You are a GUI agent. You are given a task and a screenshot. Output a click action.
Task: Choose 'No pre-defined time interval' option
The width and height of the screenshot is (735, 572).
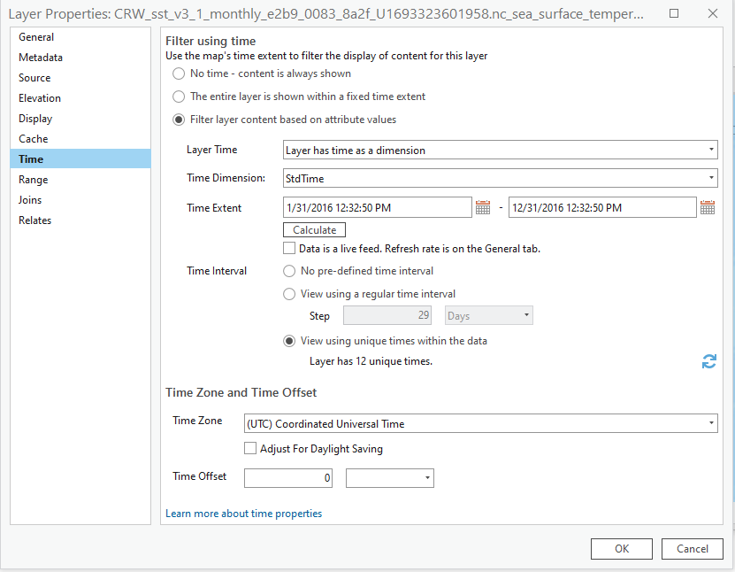coord(289,271)
